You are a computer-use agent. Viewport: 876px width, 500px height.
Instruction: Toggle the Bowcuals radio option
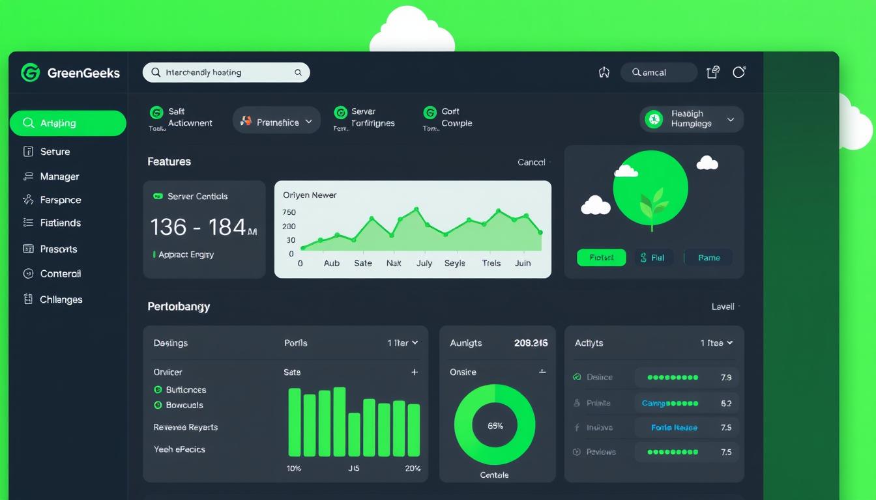point(158,405)
